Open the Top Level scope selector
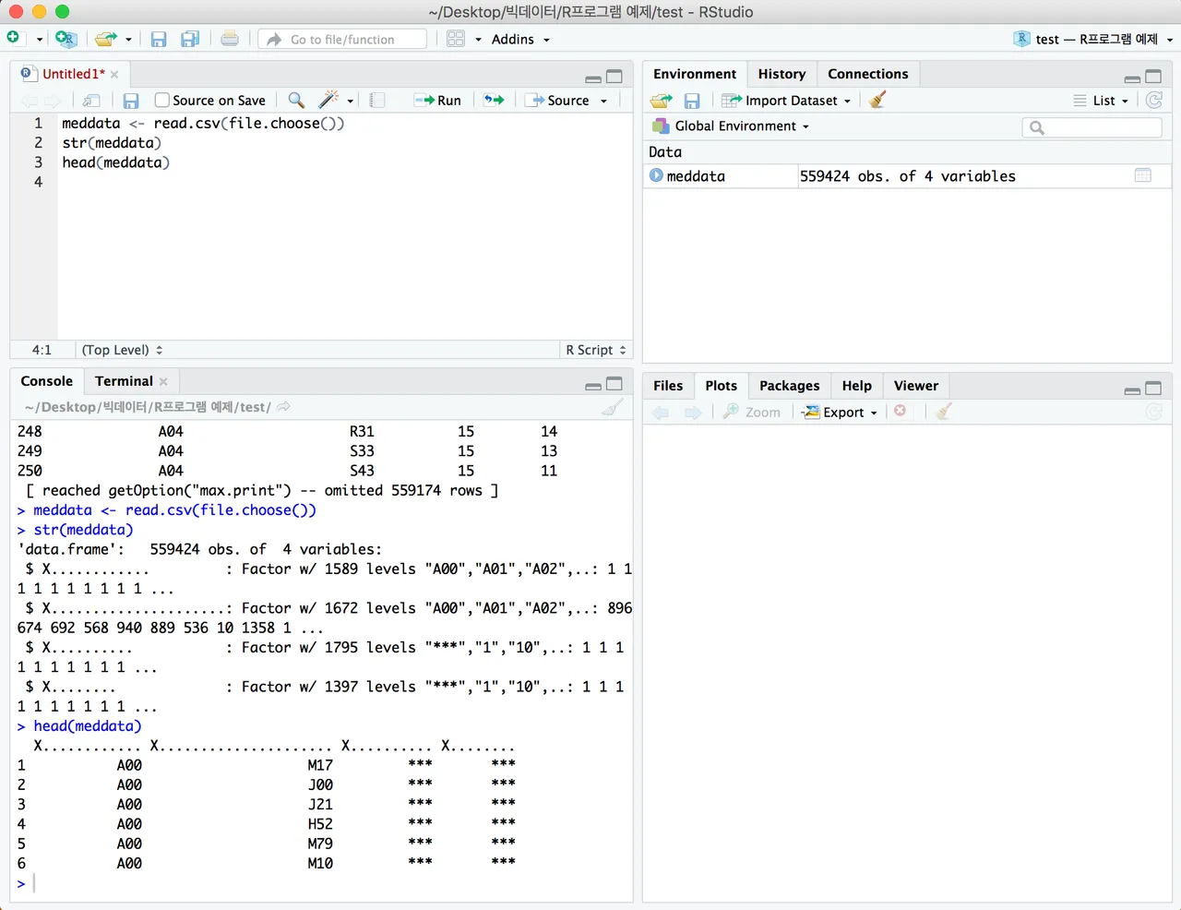This screenshot has width=1181, height=910. click(x=122, y=350)
